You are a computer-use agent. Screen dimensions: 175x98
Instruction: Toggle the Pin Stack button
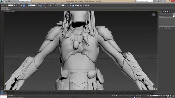(x=160, y=28)
